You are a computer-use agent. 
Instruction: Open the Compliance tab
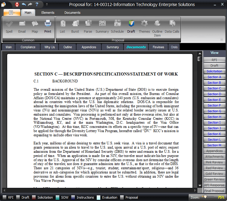(28, 47)
